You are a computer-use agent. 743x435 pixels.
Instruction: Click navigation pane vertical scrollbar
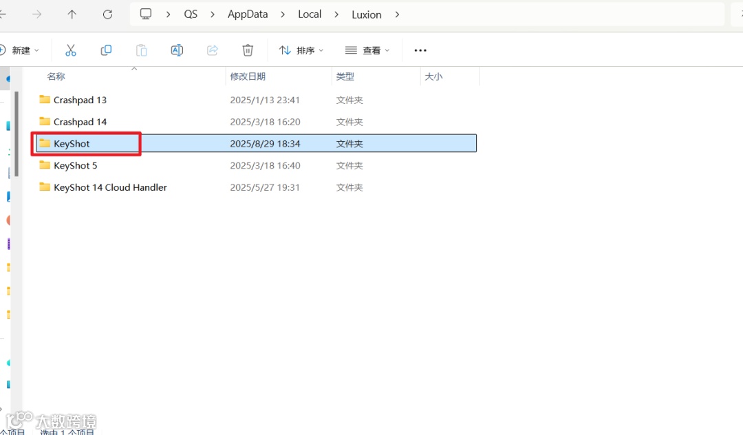pos(17,134)
